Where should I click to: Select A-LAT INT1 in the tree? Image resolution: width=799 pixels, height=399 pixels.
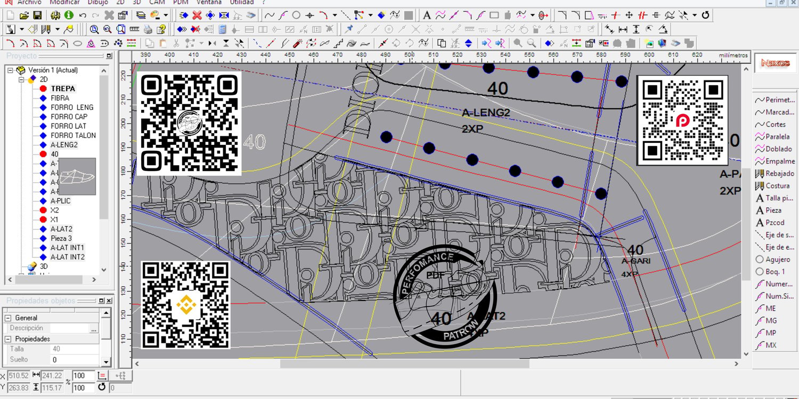point(67,248)
